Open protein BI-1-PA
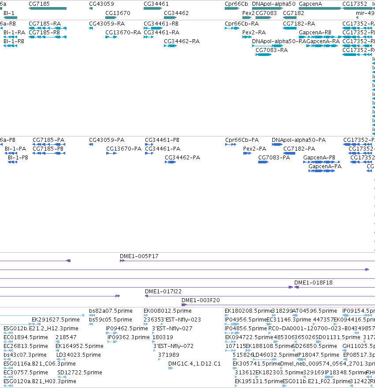375x388 pixels. pyautogui.click(x=15, y=149)
